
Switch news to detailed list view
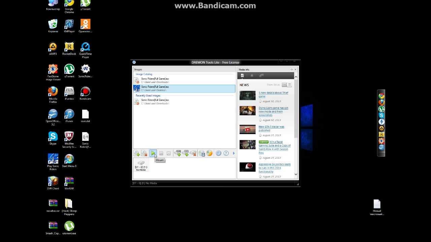(x=284, y=85)
